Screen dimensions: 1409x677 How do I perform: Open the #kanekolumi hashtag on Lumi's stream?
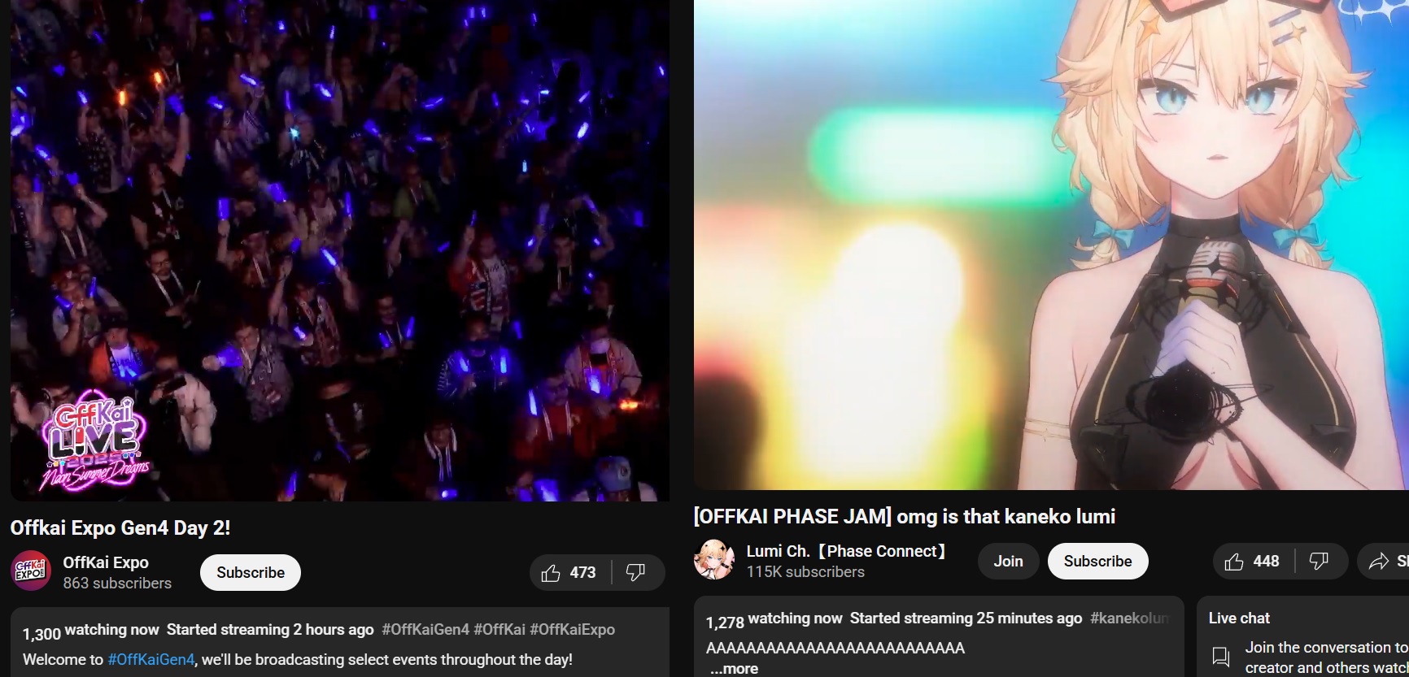click(x=1129, y=618)
